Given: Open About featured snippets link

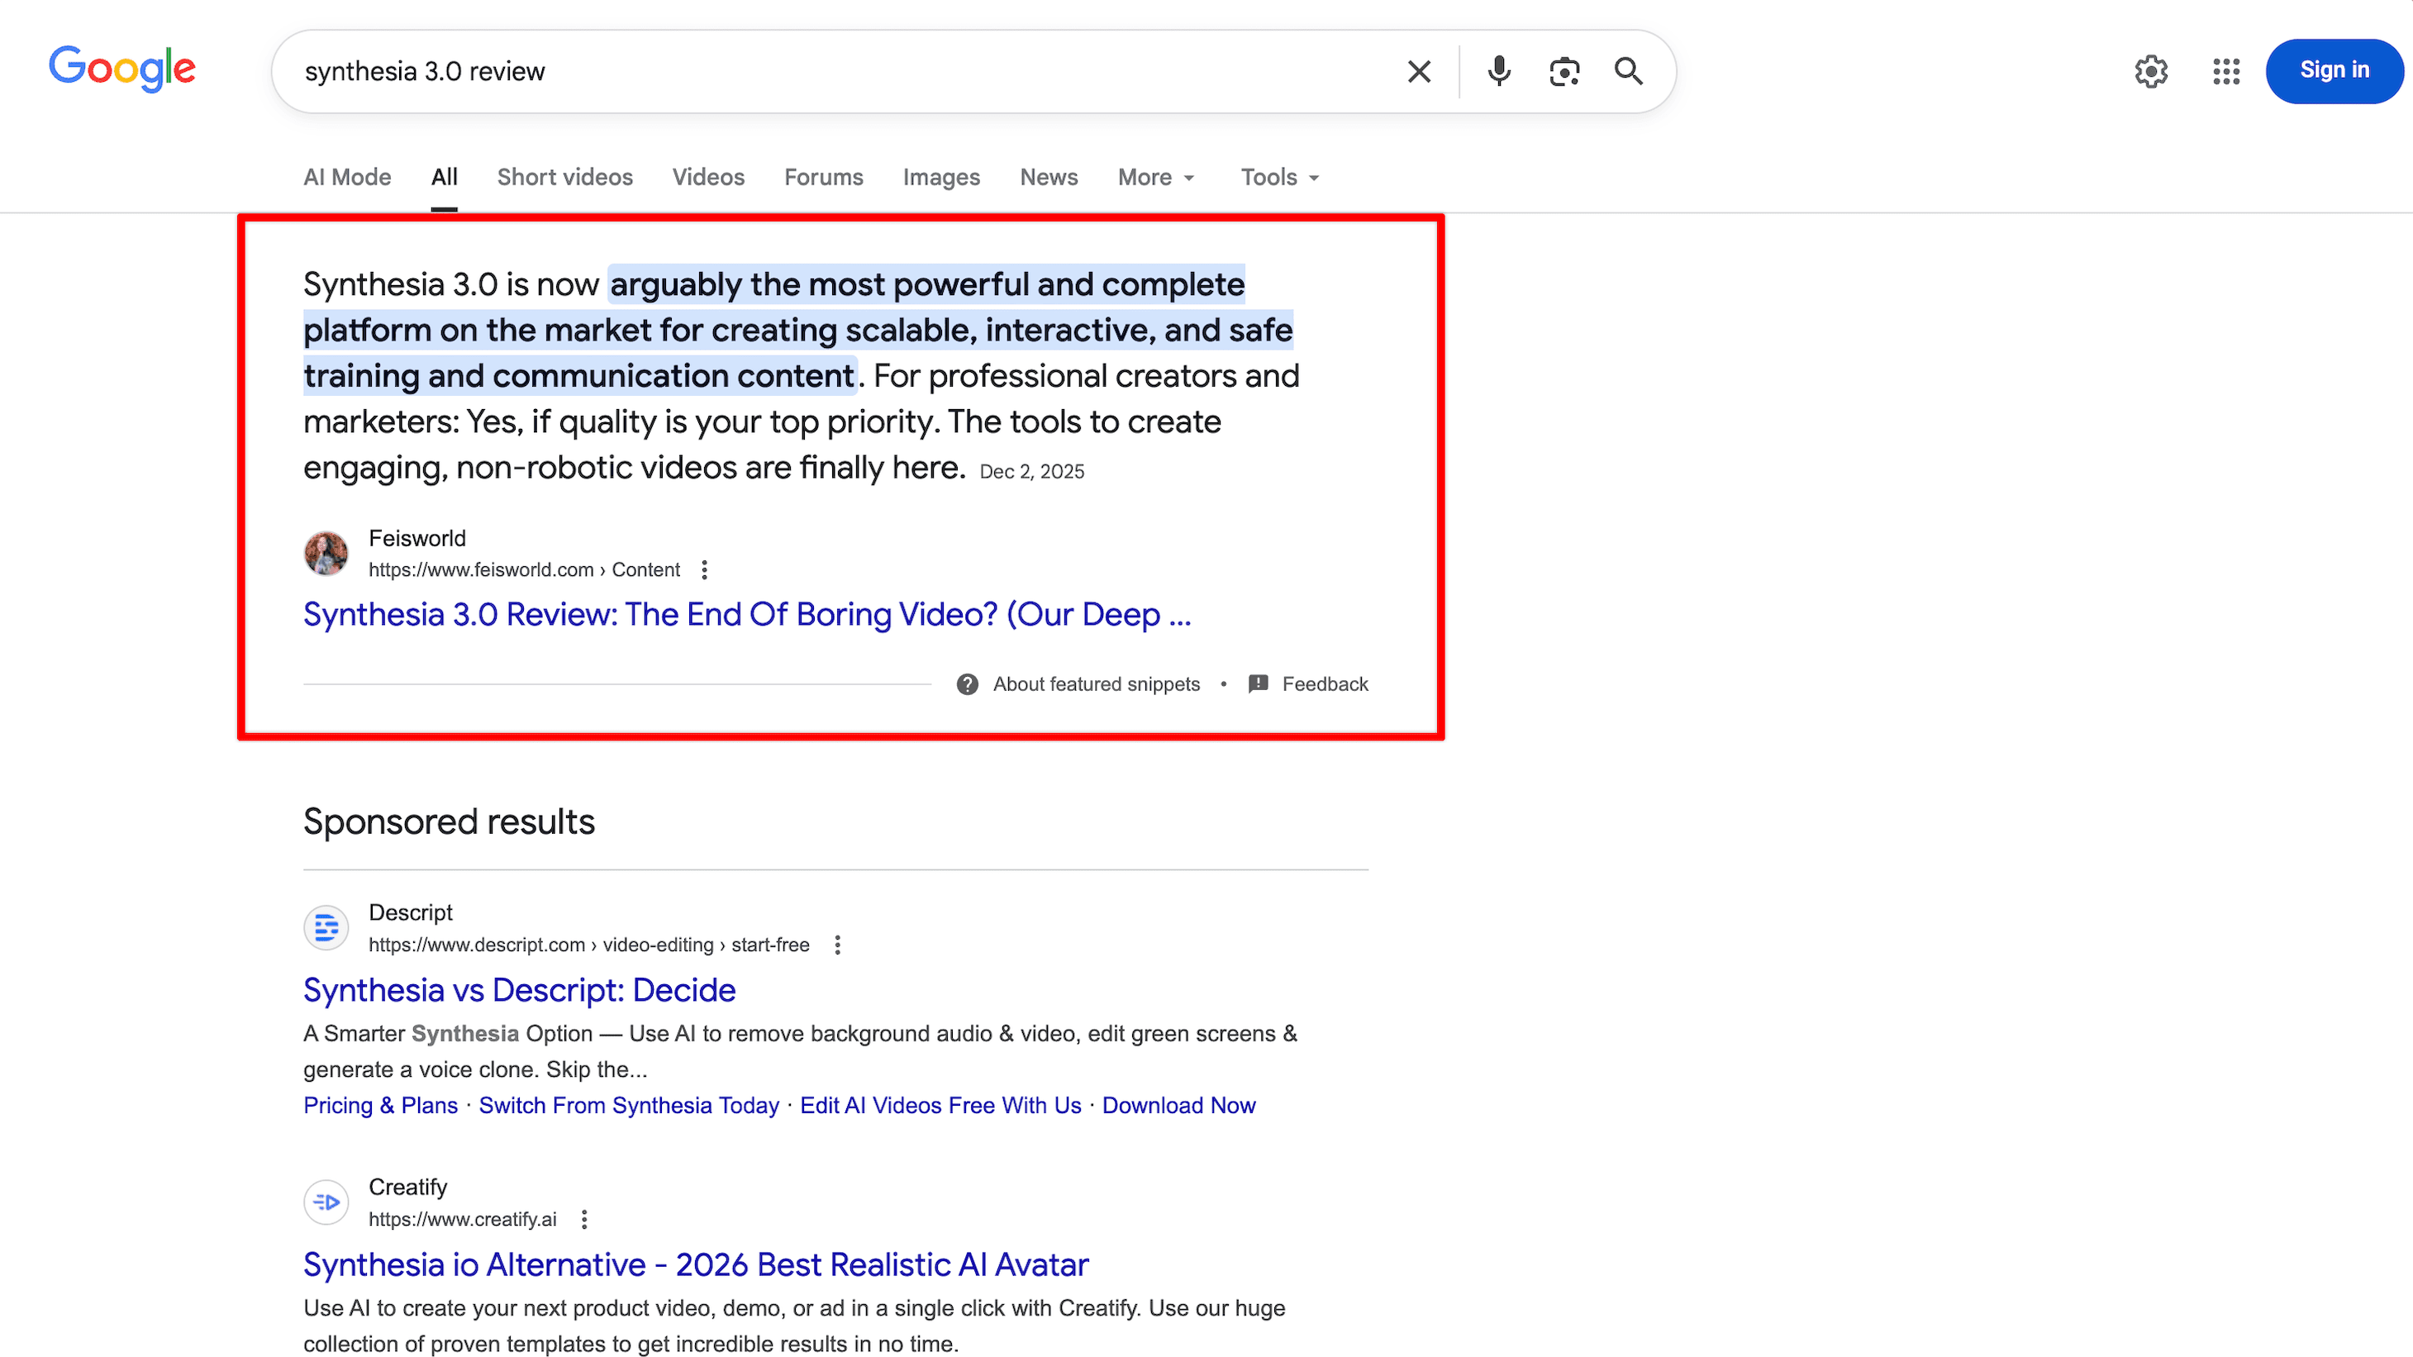Looking at the screenshot, I should (1096, 684).
